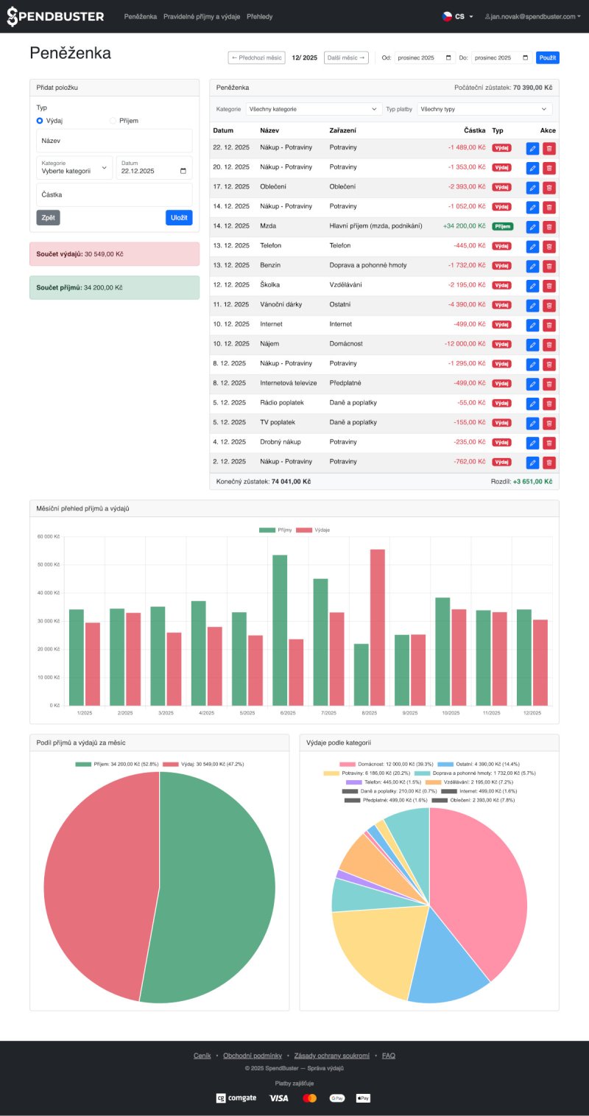Select the Apple Pay payment icon

361,1098
